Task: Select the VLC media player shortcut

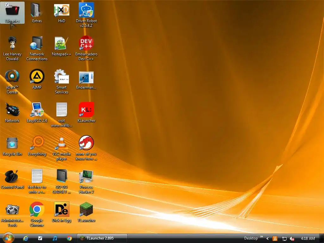Action: 62,148
